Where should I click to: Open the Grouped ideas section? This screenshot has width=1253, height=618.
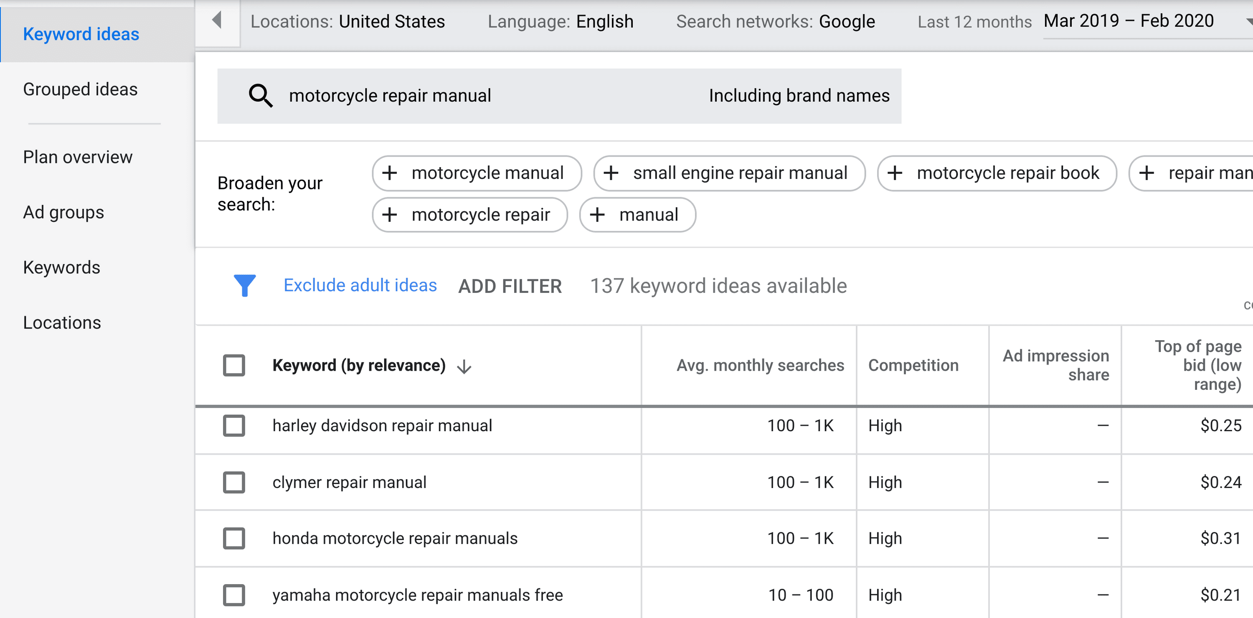pyautogui.click(x=80, y=89)
